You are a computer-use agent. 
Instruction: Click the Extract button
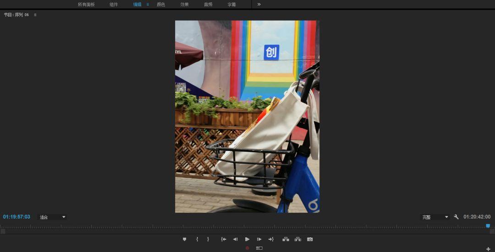pos(298,239)
